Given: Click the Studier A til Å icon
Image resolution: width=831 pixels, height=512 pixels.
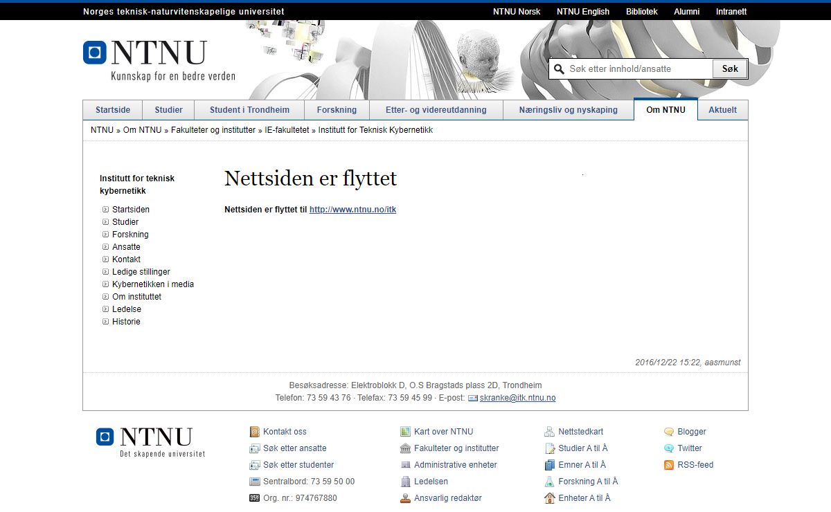Looking at the screenshot, I should [550, 448].
